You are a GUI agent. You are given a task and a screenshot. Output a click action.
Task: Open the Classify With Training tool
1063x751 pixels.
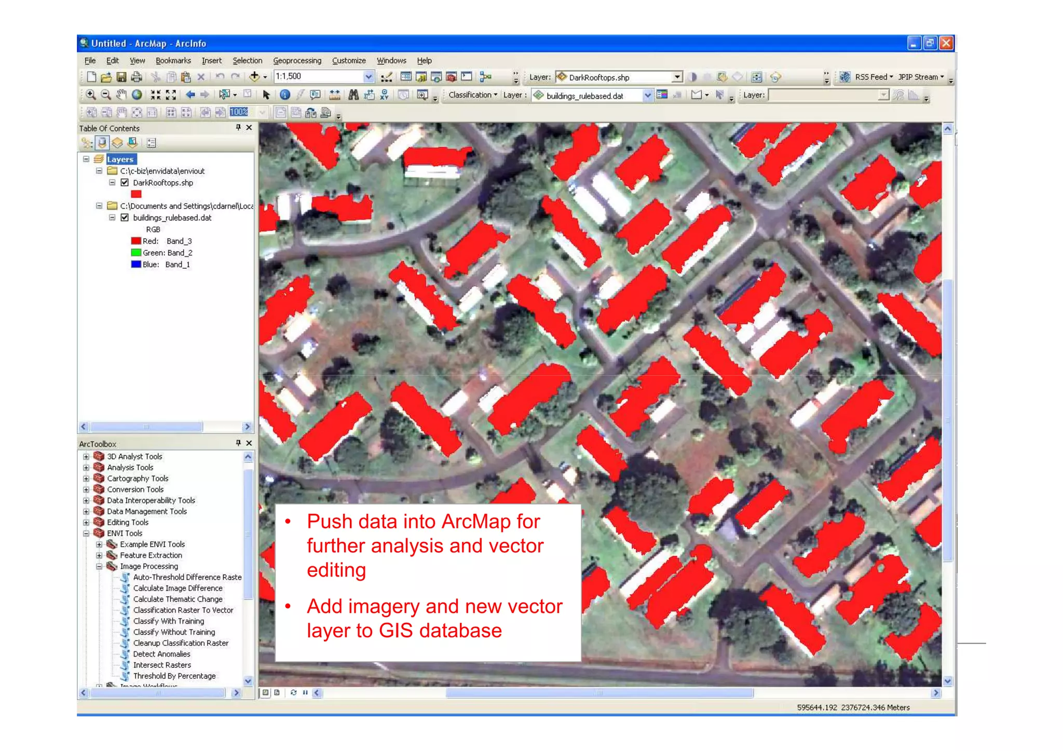pos(168,621)
